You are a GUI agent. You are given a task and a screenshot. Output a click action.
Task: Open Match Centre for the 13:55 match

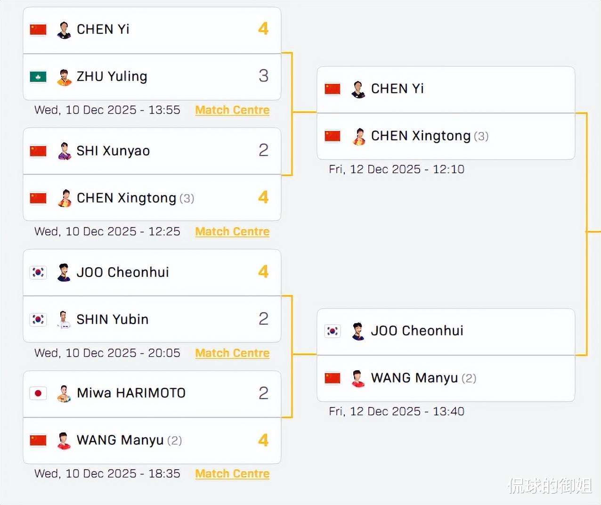coord(232,110)
